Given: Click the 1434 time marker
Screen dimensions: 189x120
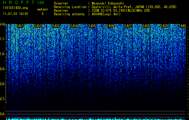Looking at the screenshot, I should tap(74, 26).
